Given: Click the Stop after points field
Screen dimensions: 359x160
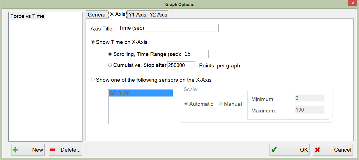Looking at the screenshot, I should click(181, 65).
